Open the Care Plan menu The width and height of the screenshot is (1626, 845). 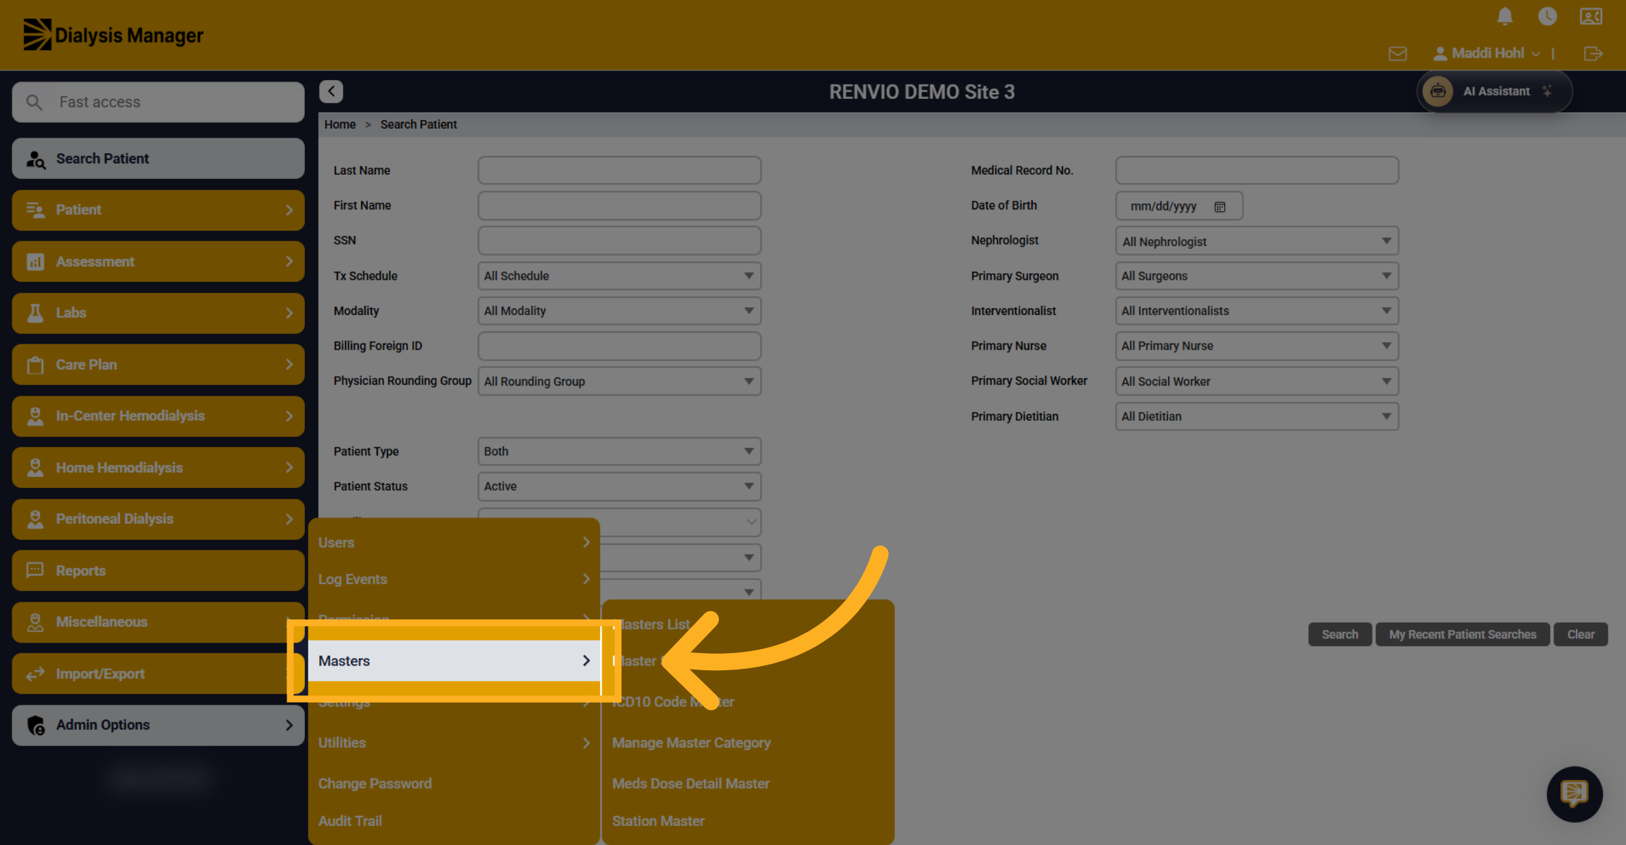tap(158, 365)
